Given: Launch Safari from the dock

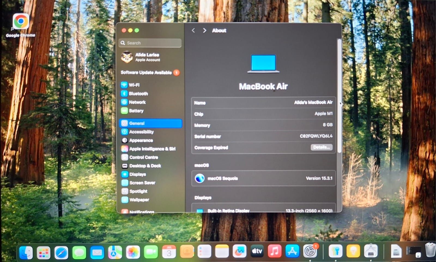Looking at the screenshot, I should [x=62, y=252].
